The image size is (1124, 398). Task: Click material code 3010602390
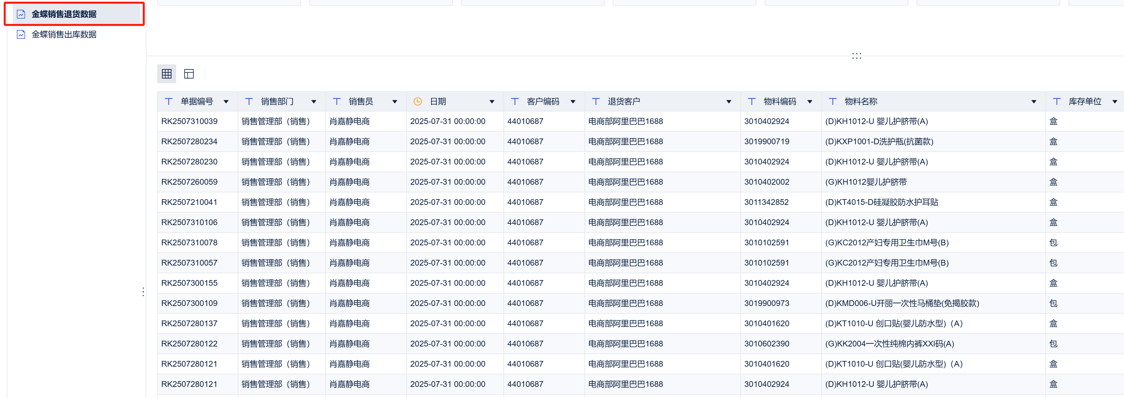pos(767,344)
